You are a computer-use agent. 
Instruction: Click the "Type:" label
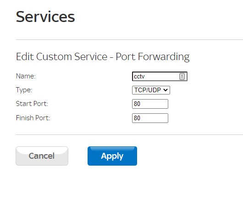point(24,90)
